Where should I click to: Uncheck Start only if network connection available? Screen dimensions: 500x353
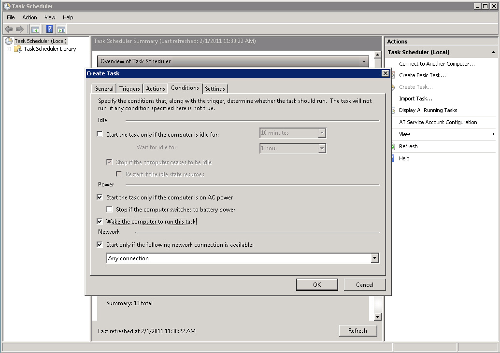[100, 244]
